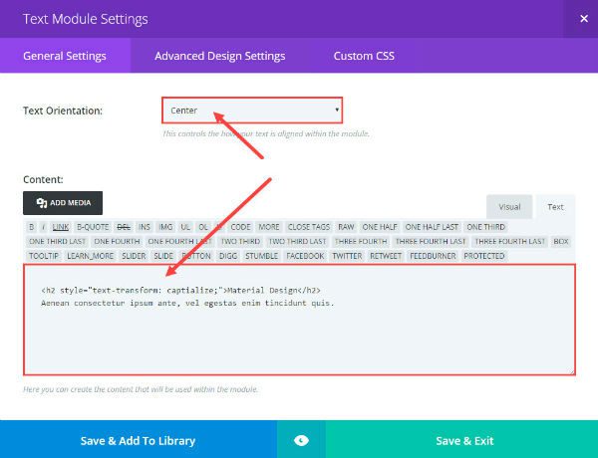Switch editor to Visual mode
This screenshot has height=458, width=598.
[x=509, y=207]
